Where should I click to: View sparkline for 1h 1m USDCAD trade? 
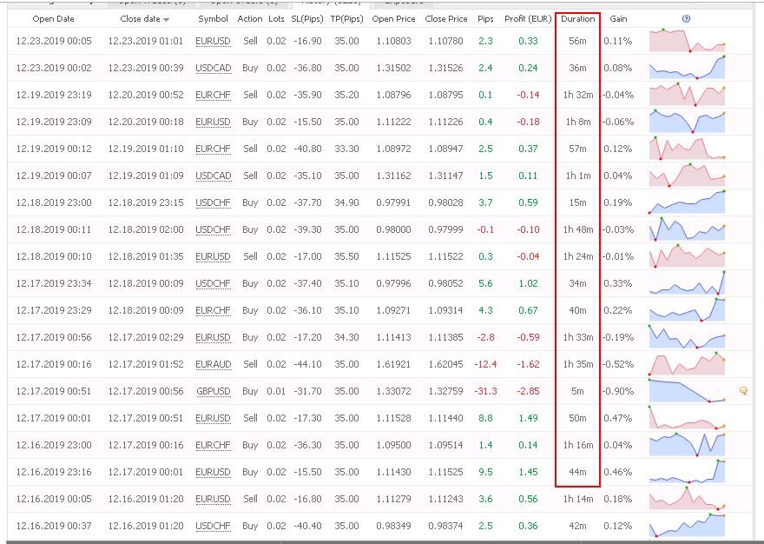(687, 175)
